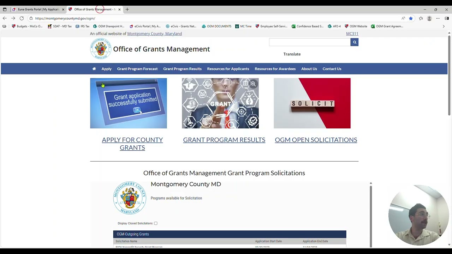Screen dimensions: 452x254
Task: Click the Translate button
Action: pos(292,54)
